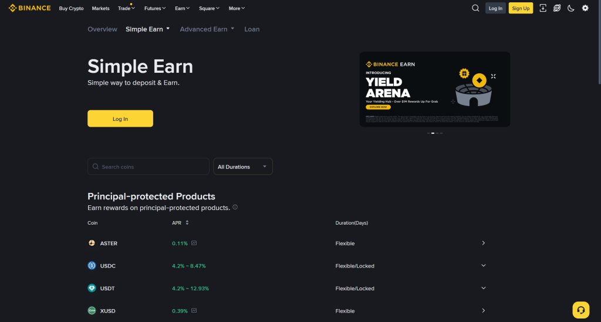The height and width of the screenshot is (322, 601).
Task: Switch to the Loan tab
Action: pos(252,29)
